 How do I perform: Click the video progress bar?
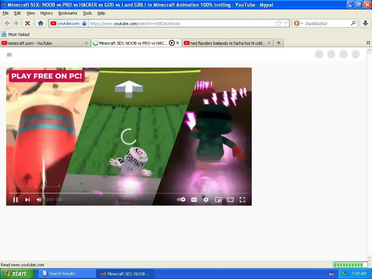[129, 193]
